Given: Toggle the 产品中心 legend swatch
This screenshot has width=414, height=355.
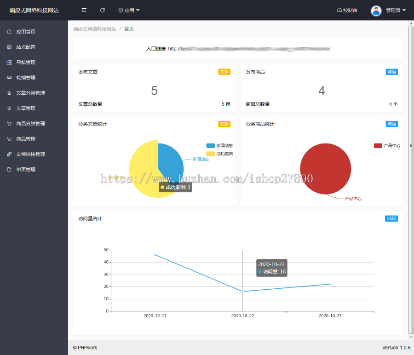Looking at the screenshot, I should [x=378, y=146].
